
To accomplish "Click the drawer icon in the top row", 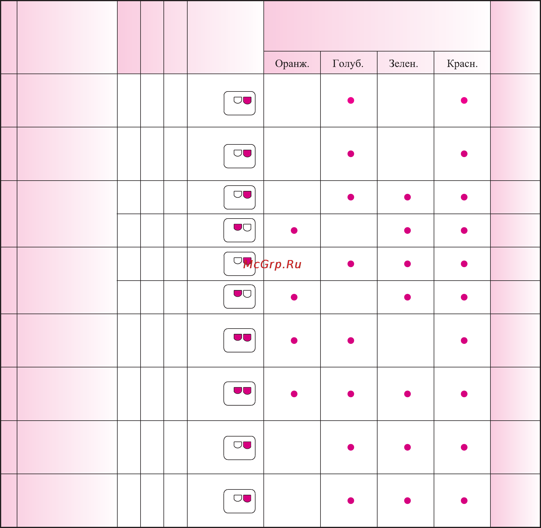I will coord(239,103).
